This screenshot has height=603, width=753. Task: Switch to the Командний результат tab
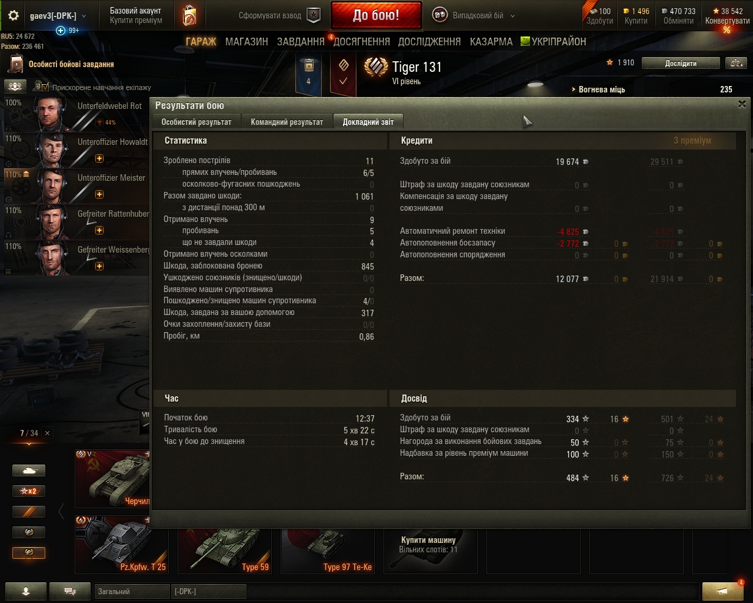(287, 122)
